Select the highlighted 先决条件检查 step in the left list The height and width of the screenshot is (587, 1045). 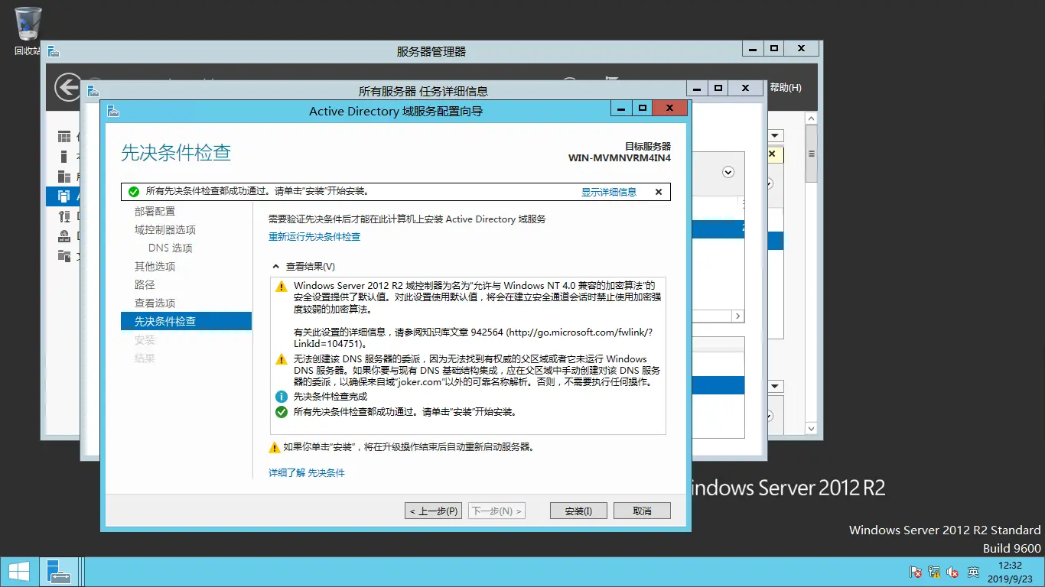tap(186, 321)
